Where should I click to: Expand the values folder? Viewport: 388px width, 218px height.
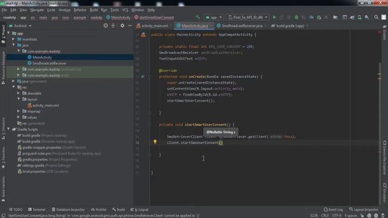19,117
